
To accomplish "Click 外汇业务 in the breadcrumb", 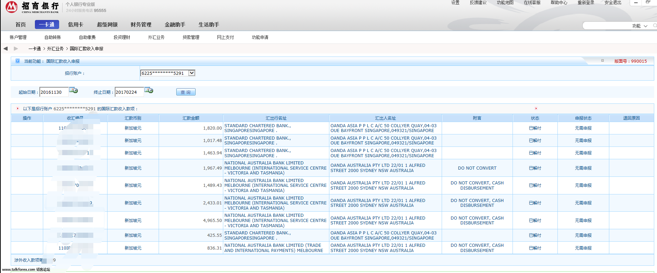I will pos(56,49).
